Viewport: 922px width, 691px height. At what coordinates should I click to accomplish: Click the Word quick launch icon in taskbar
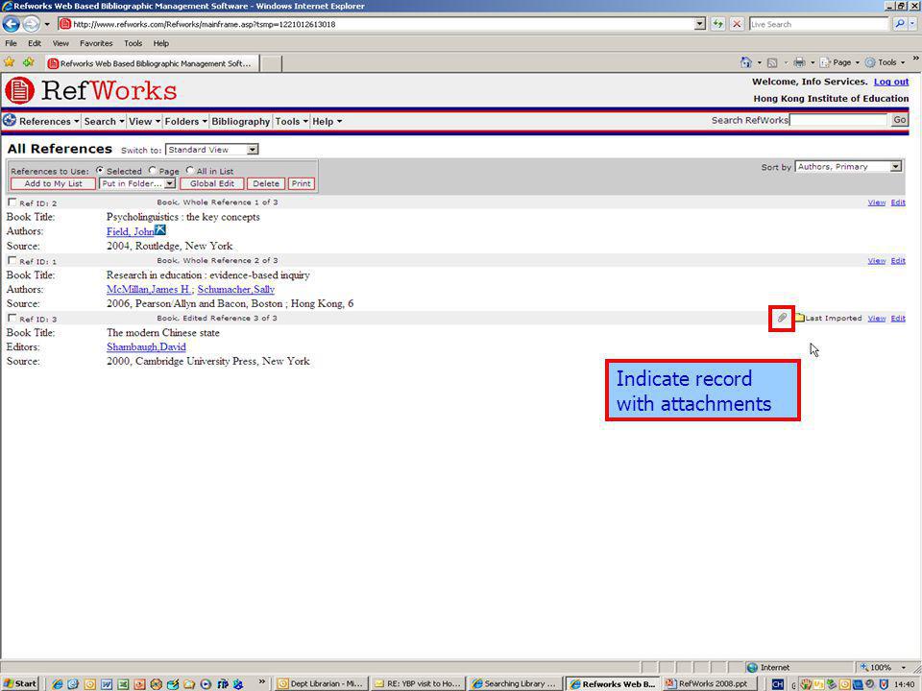pyautogui.click(x=107, y=684)
